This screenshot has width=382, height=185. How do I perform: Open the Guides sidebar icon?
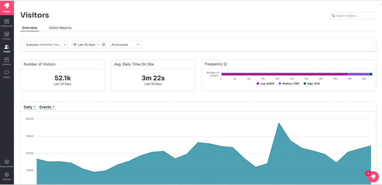(7, 73)
